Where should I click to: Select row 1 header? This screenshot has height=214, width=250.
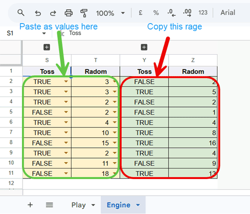[x=11, y=71]
